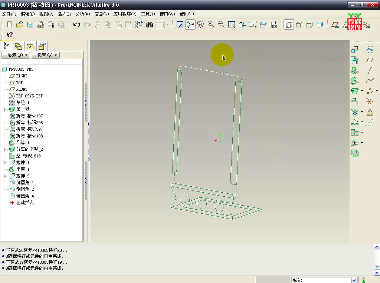This screenshot has width=380, height=283.
Task: Click the message area scroll-down arrow
Action: (377, 273)
